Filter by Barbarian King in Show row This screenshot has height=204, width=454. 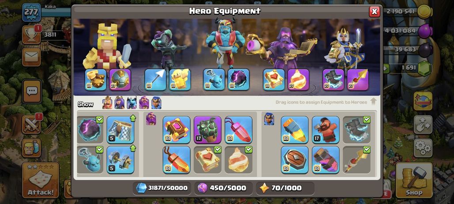click(x=107, y=103)
